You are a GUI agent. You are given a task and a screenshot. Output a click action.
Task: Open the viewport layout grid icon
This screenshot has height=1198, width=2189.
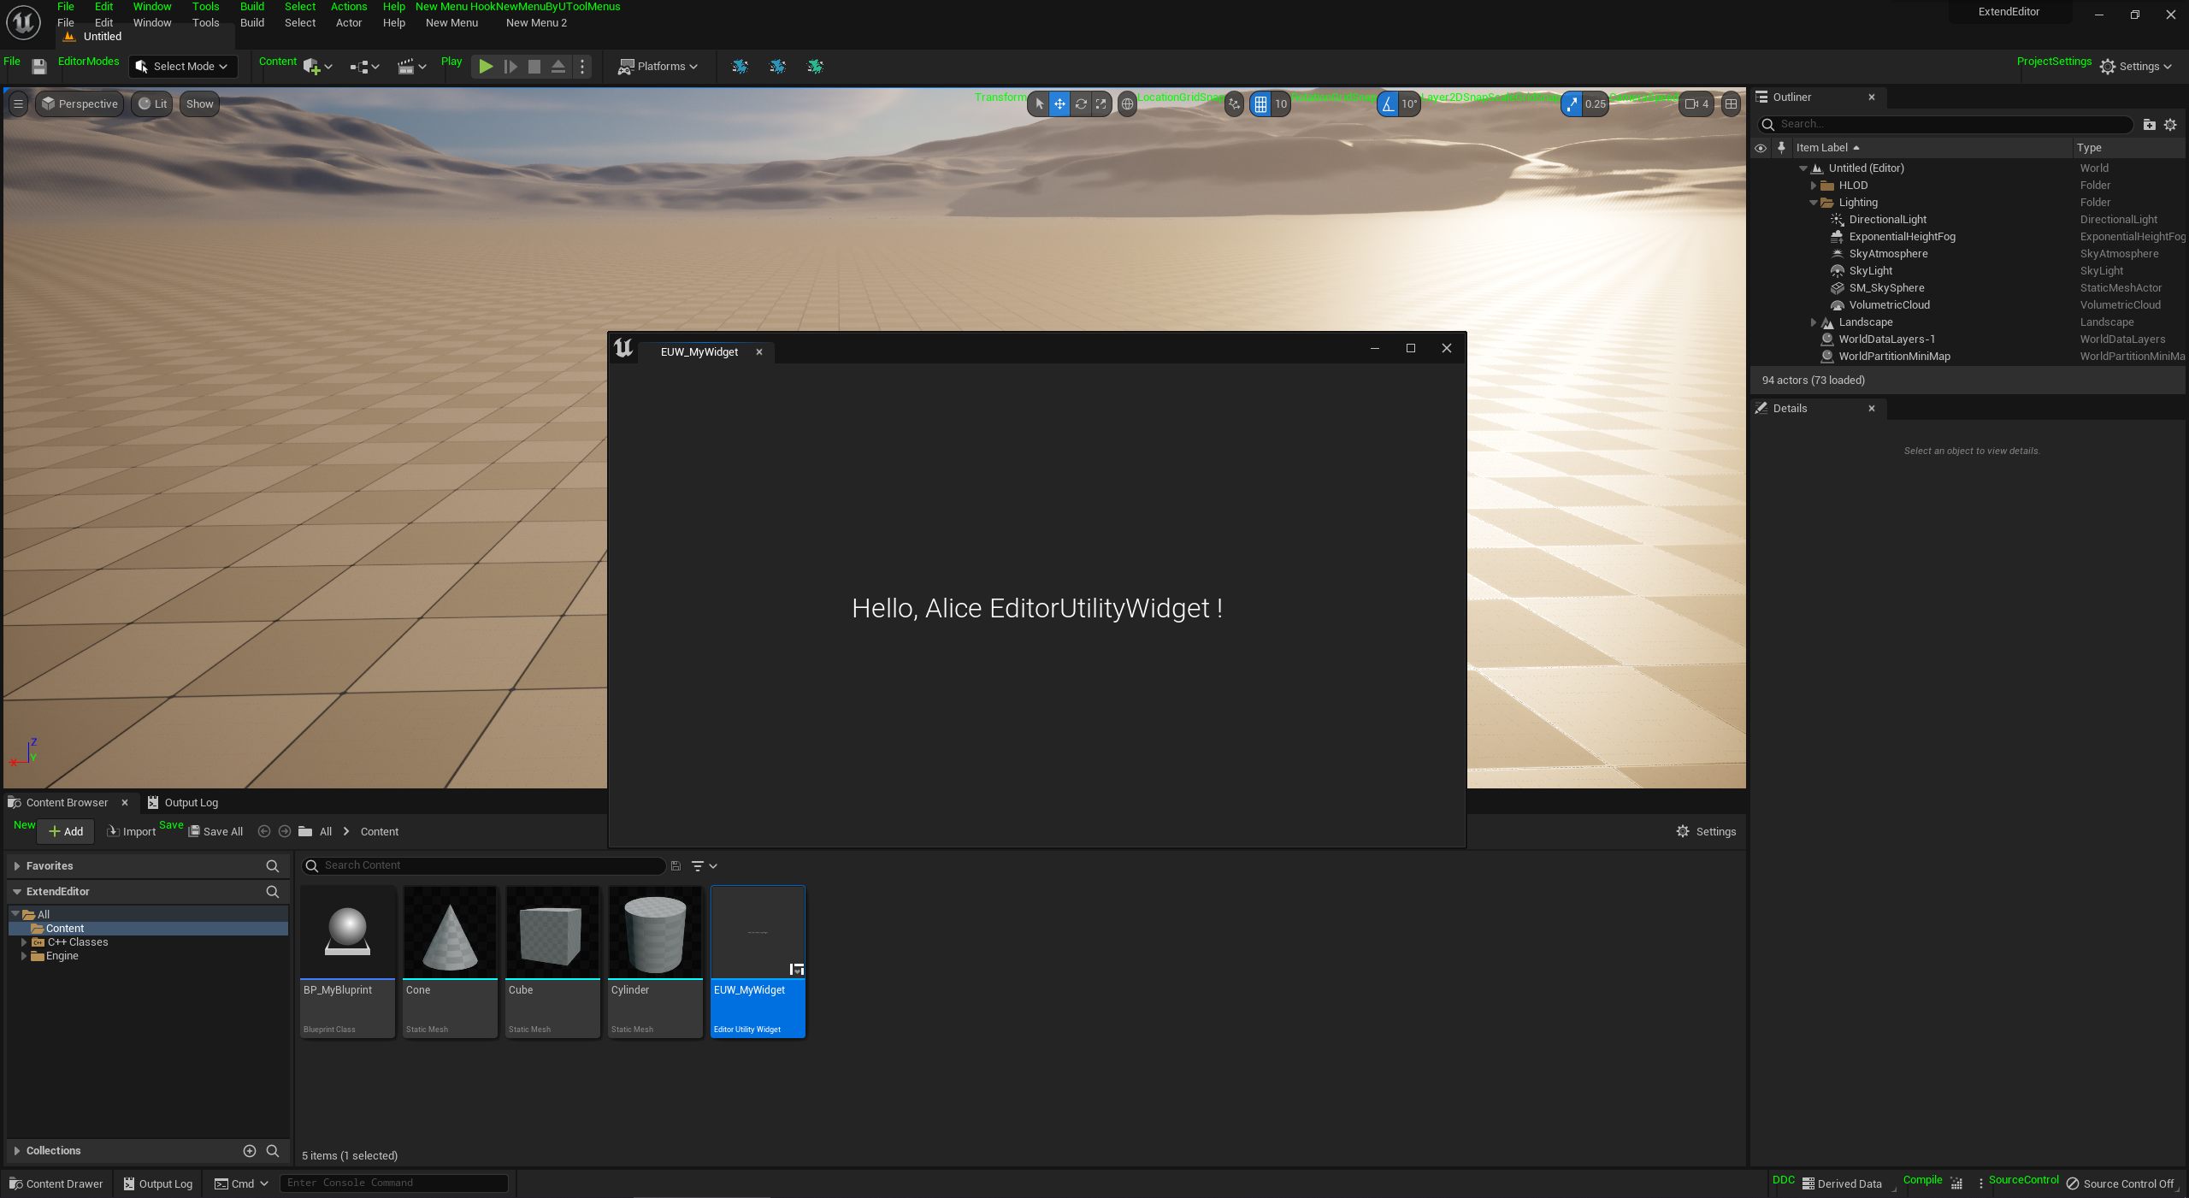[1731, 104]
